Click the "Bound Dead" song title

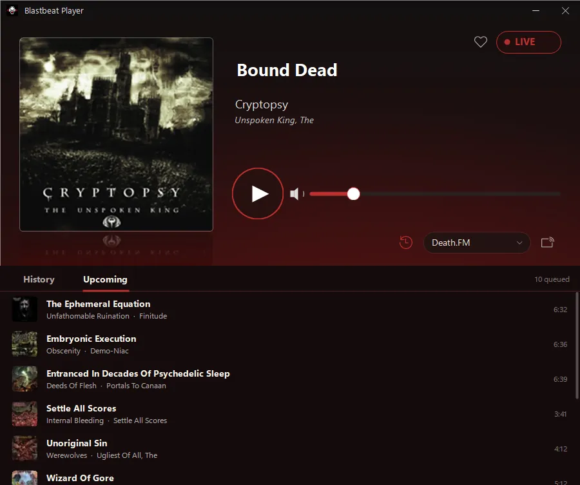tap(287, 70)
